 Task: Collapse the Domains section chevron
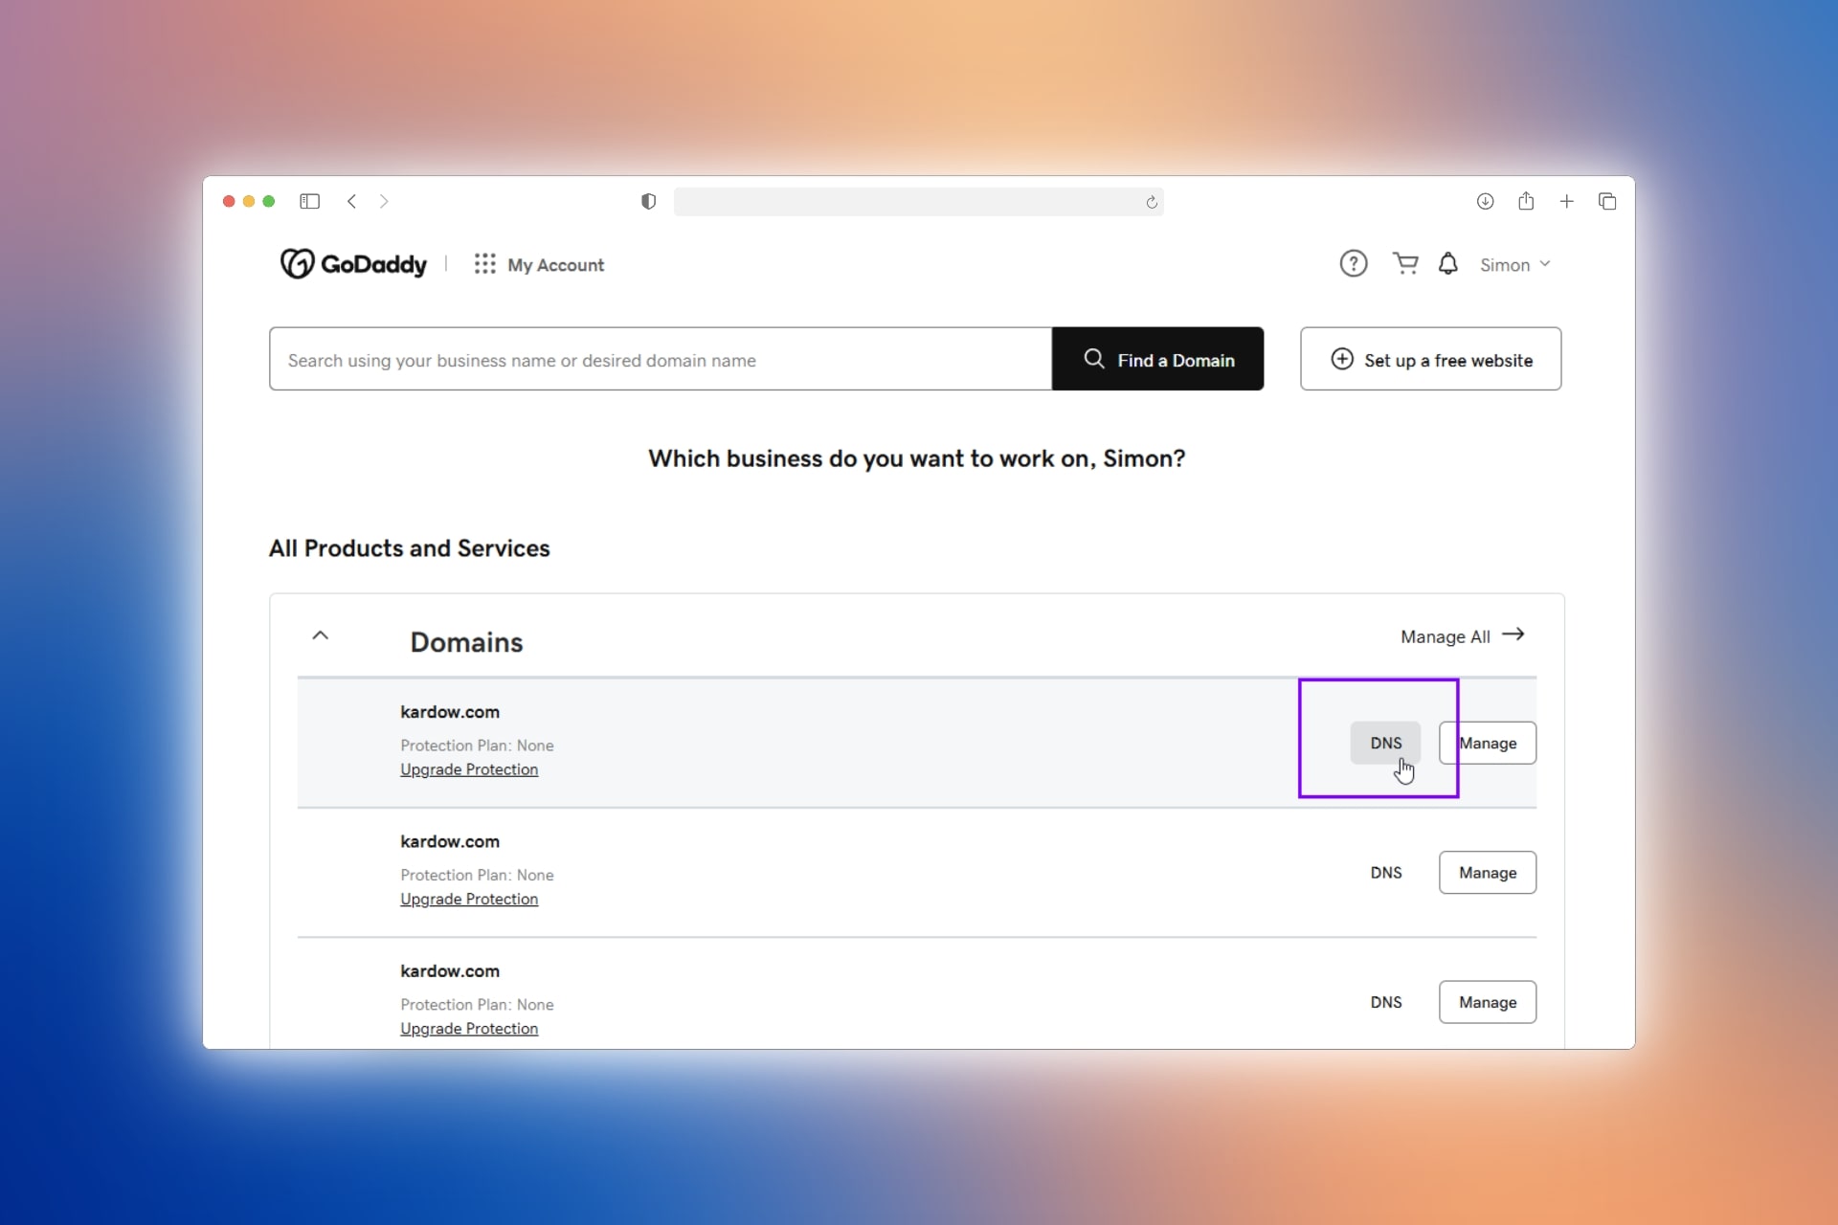(321, 635)
